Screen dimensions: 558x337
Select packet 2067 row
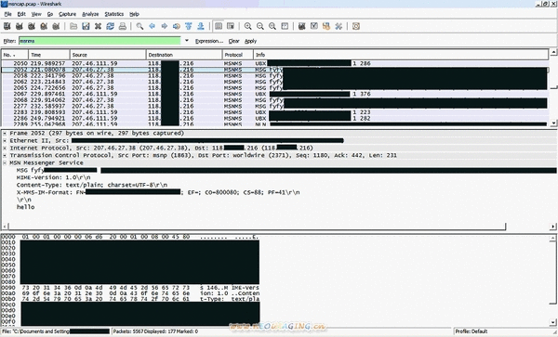[275, 94]
